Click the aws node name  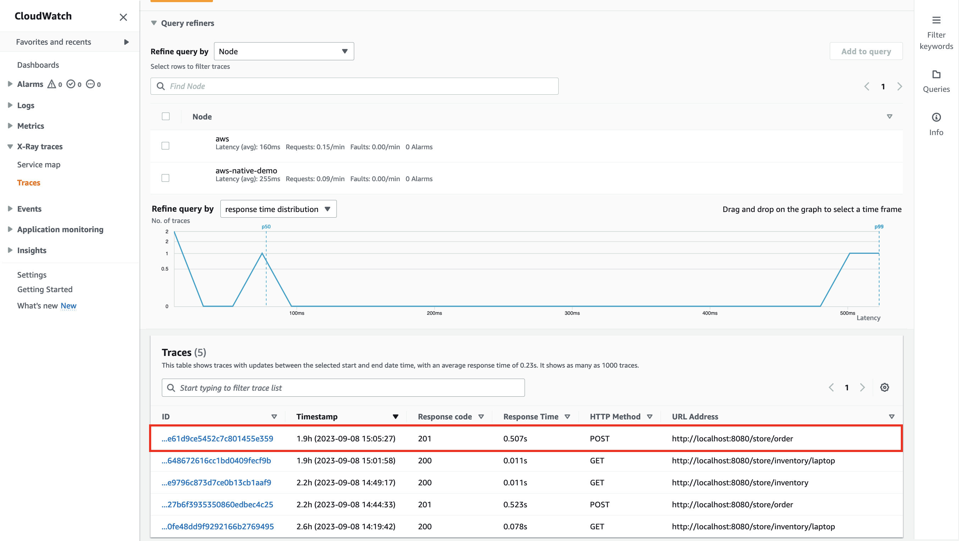coord(222,139)
